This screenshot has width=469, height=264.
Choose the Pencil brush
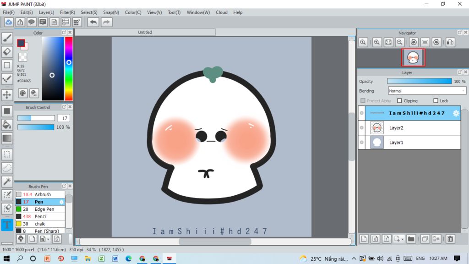point(40,216)
